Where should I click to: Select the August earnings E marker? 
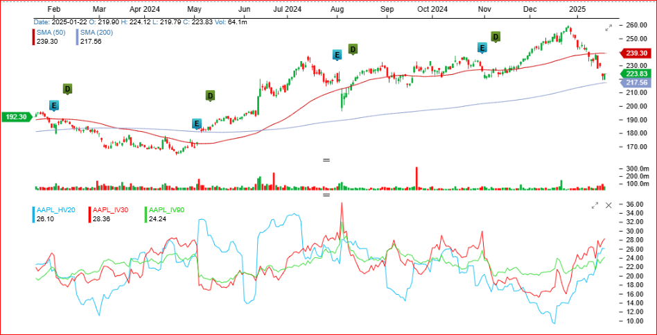coord(337,55)
